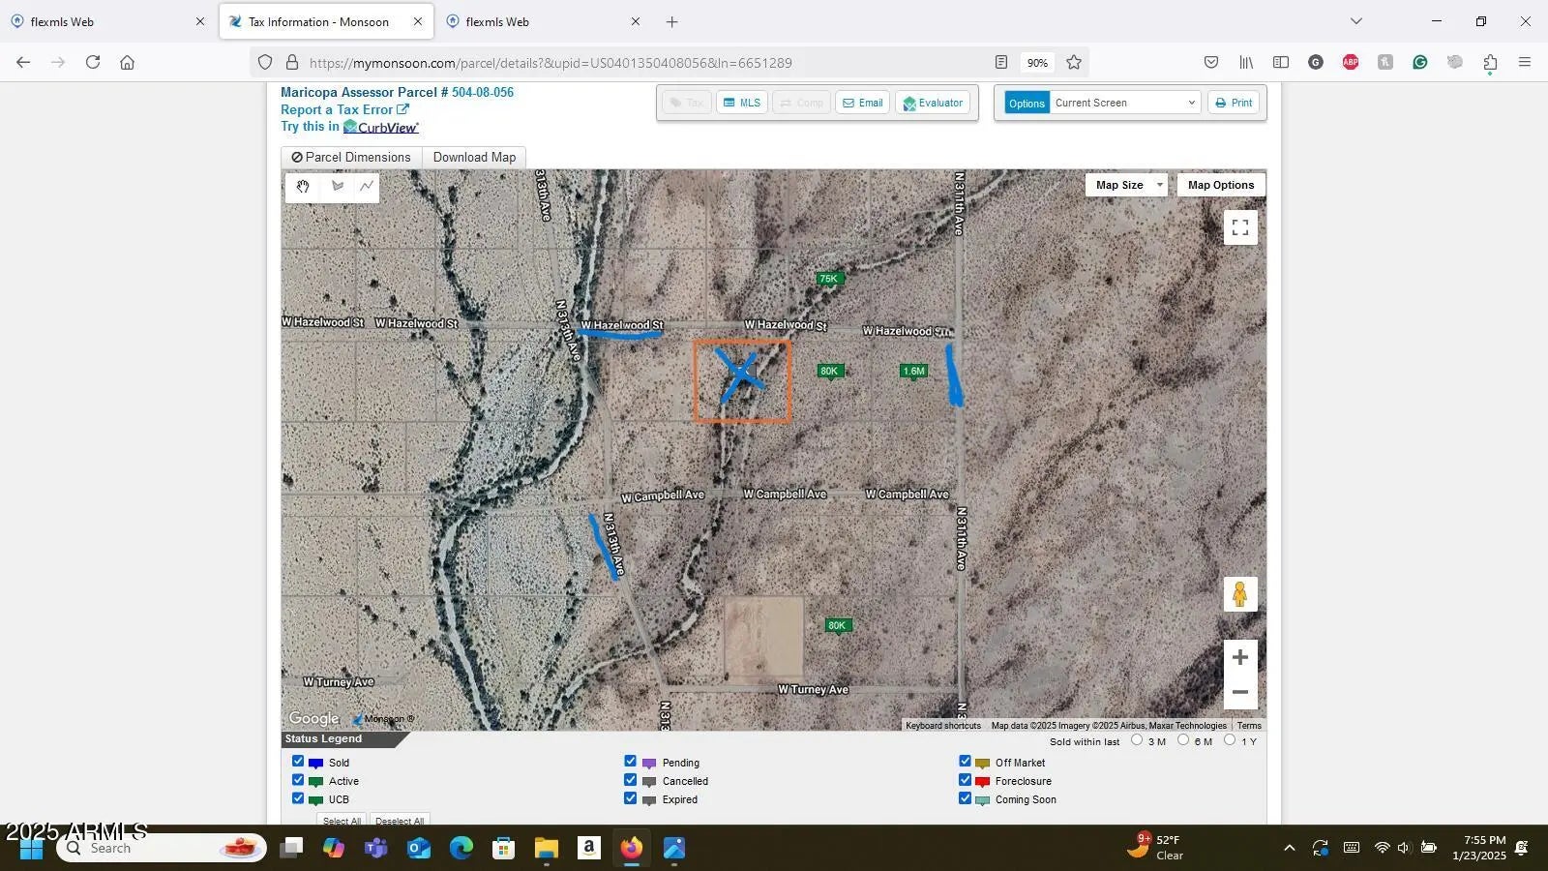Select the line measure tool on map
The image size is (1548, 871).
[x=367, y=186]
